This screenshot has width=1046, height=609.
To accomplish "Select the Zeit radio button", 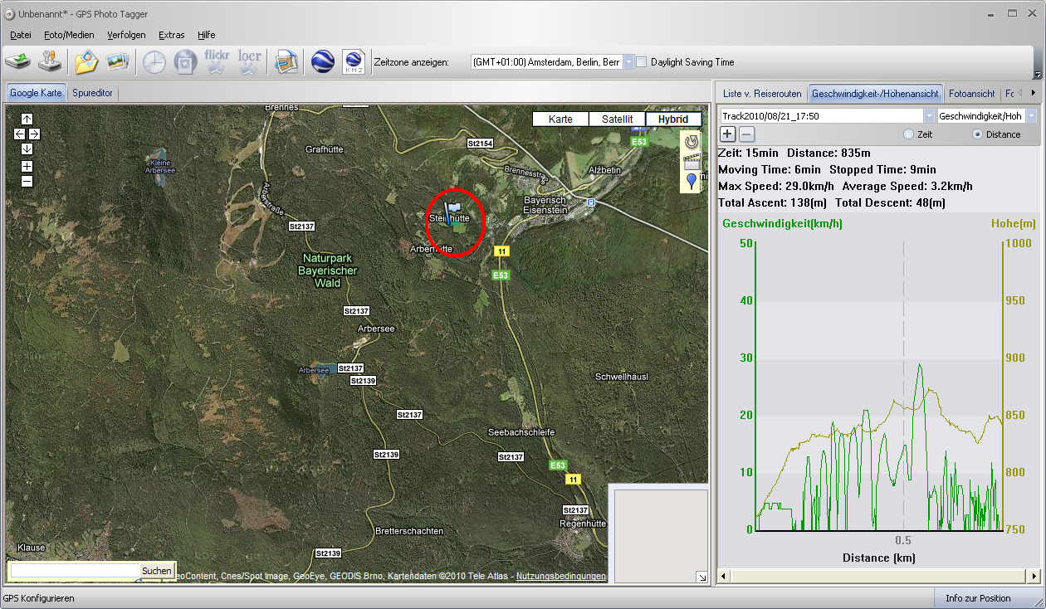I will pos(908,134).
